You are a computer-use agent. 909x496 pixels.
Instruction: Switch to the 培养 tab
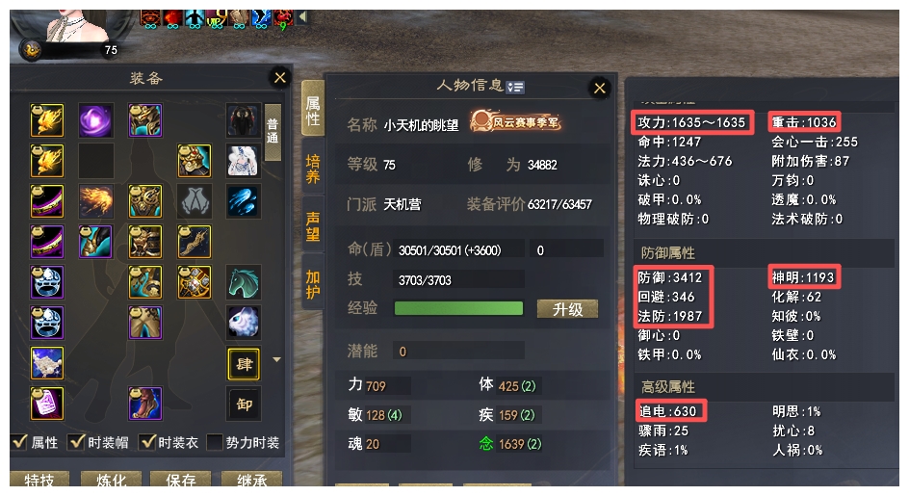312,169
